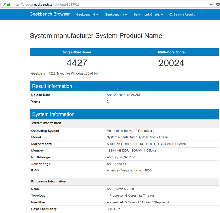Click the page title System manufacturer System Product Name
This screenshot has height=213, width=220.
pos(96,36)
